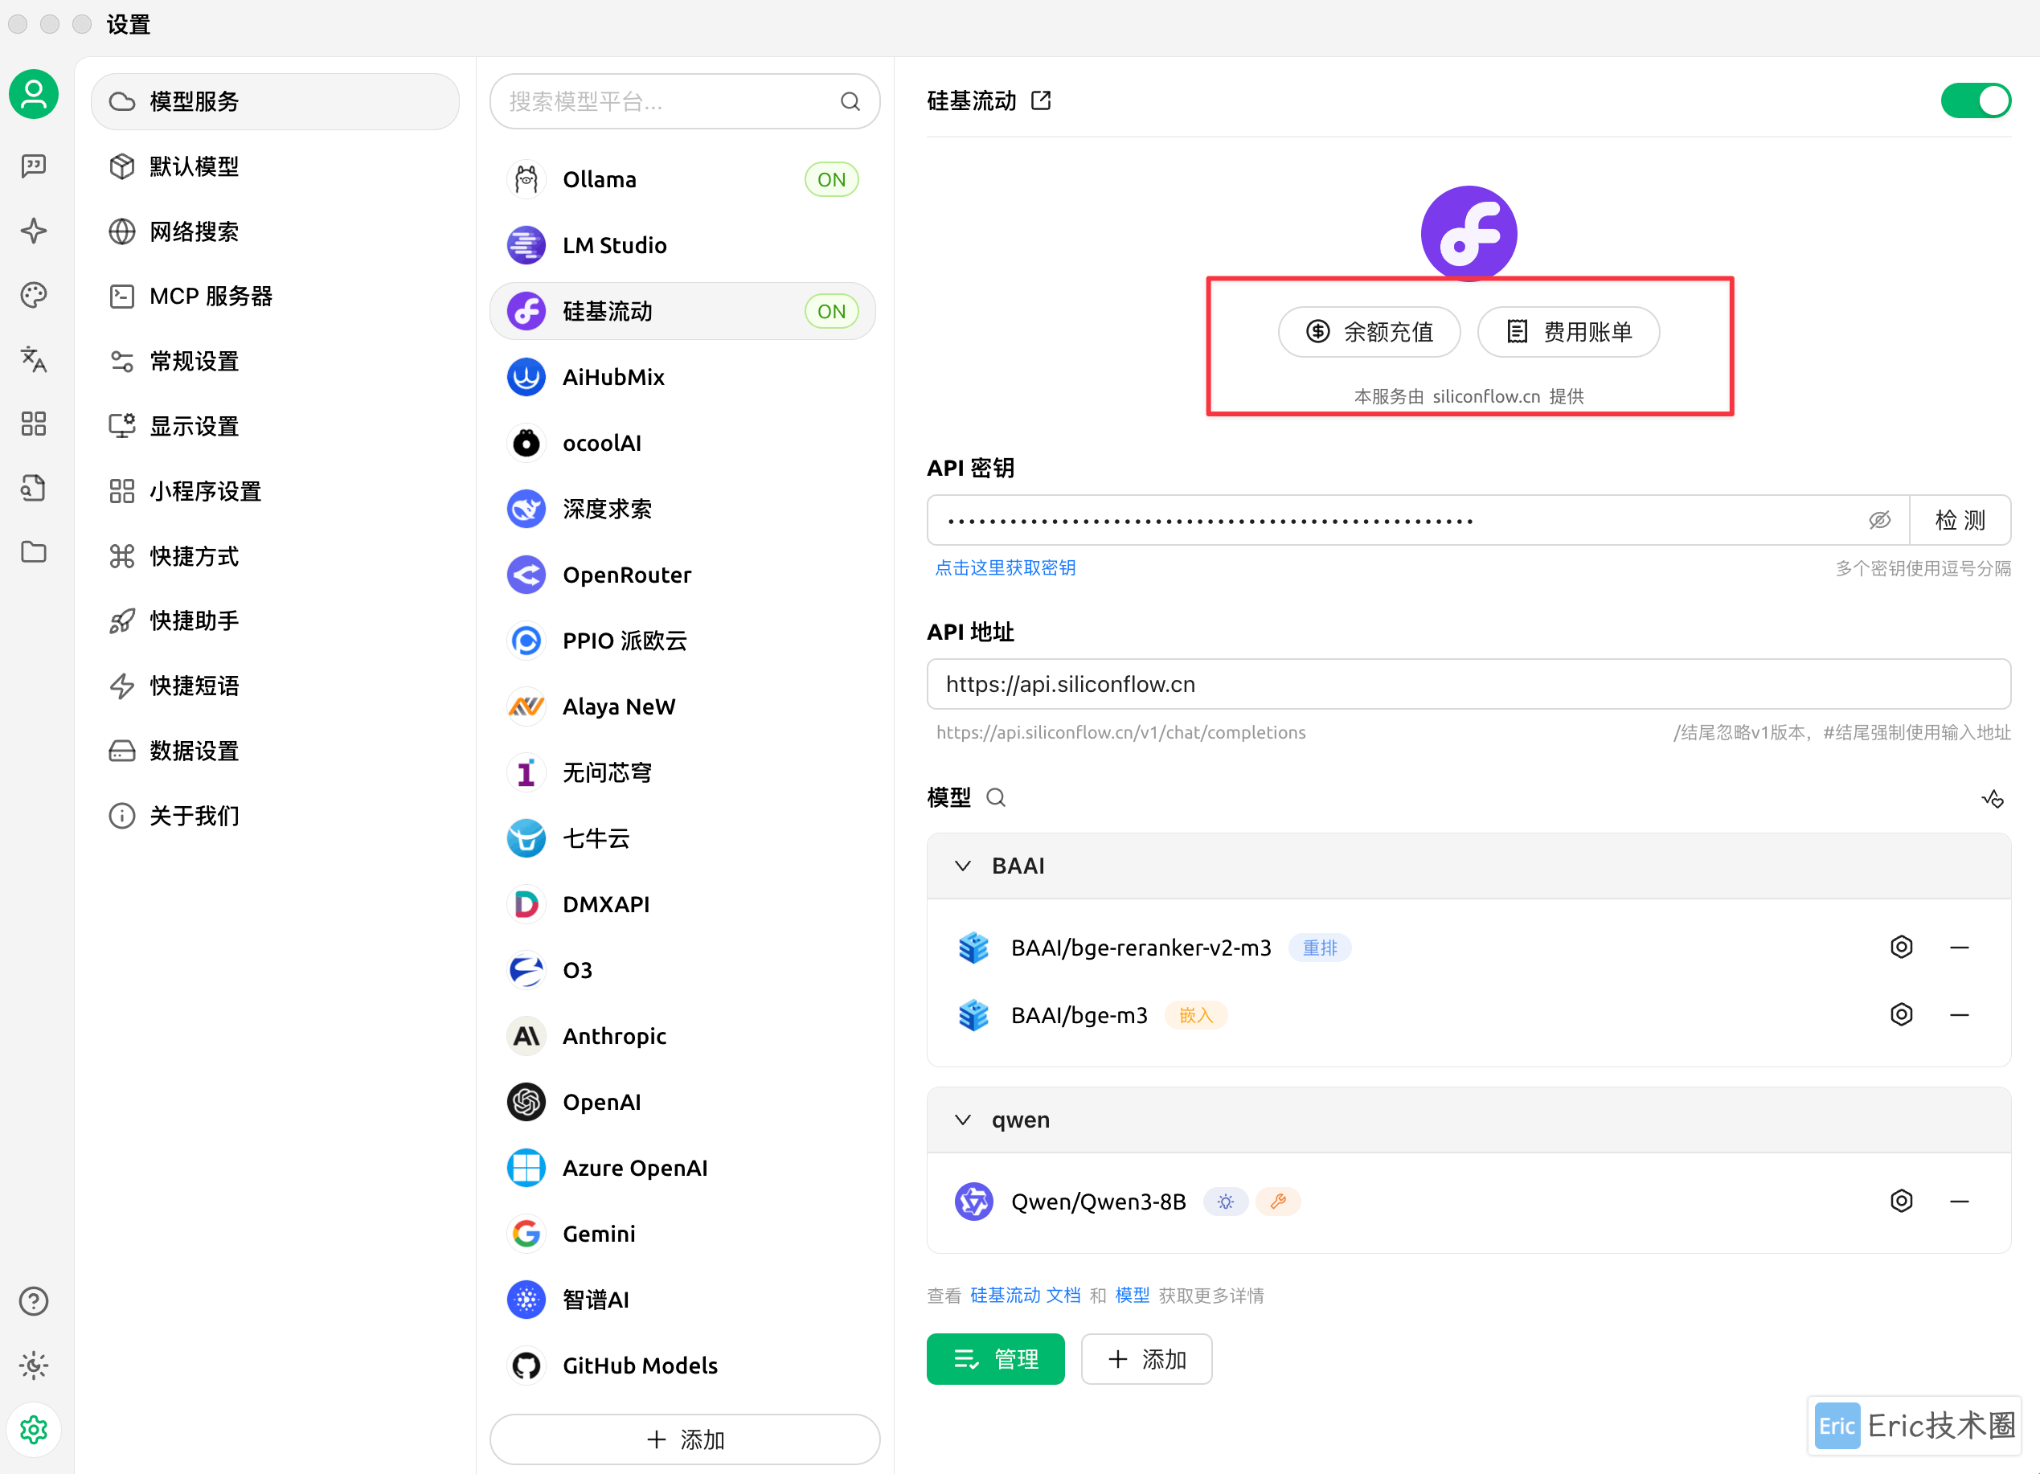This screenshot has width=2040, height=1474.
Task: Click the search icon in platform search
Action: click(850, 101)
